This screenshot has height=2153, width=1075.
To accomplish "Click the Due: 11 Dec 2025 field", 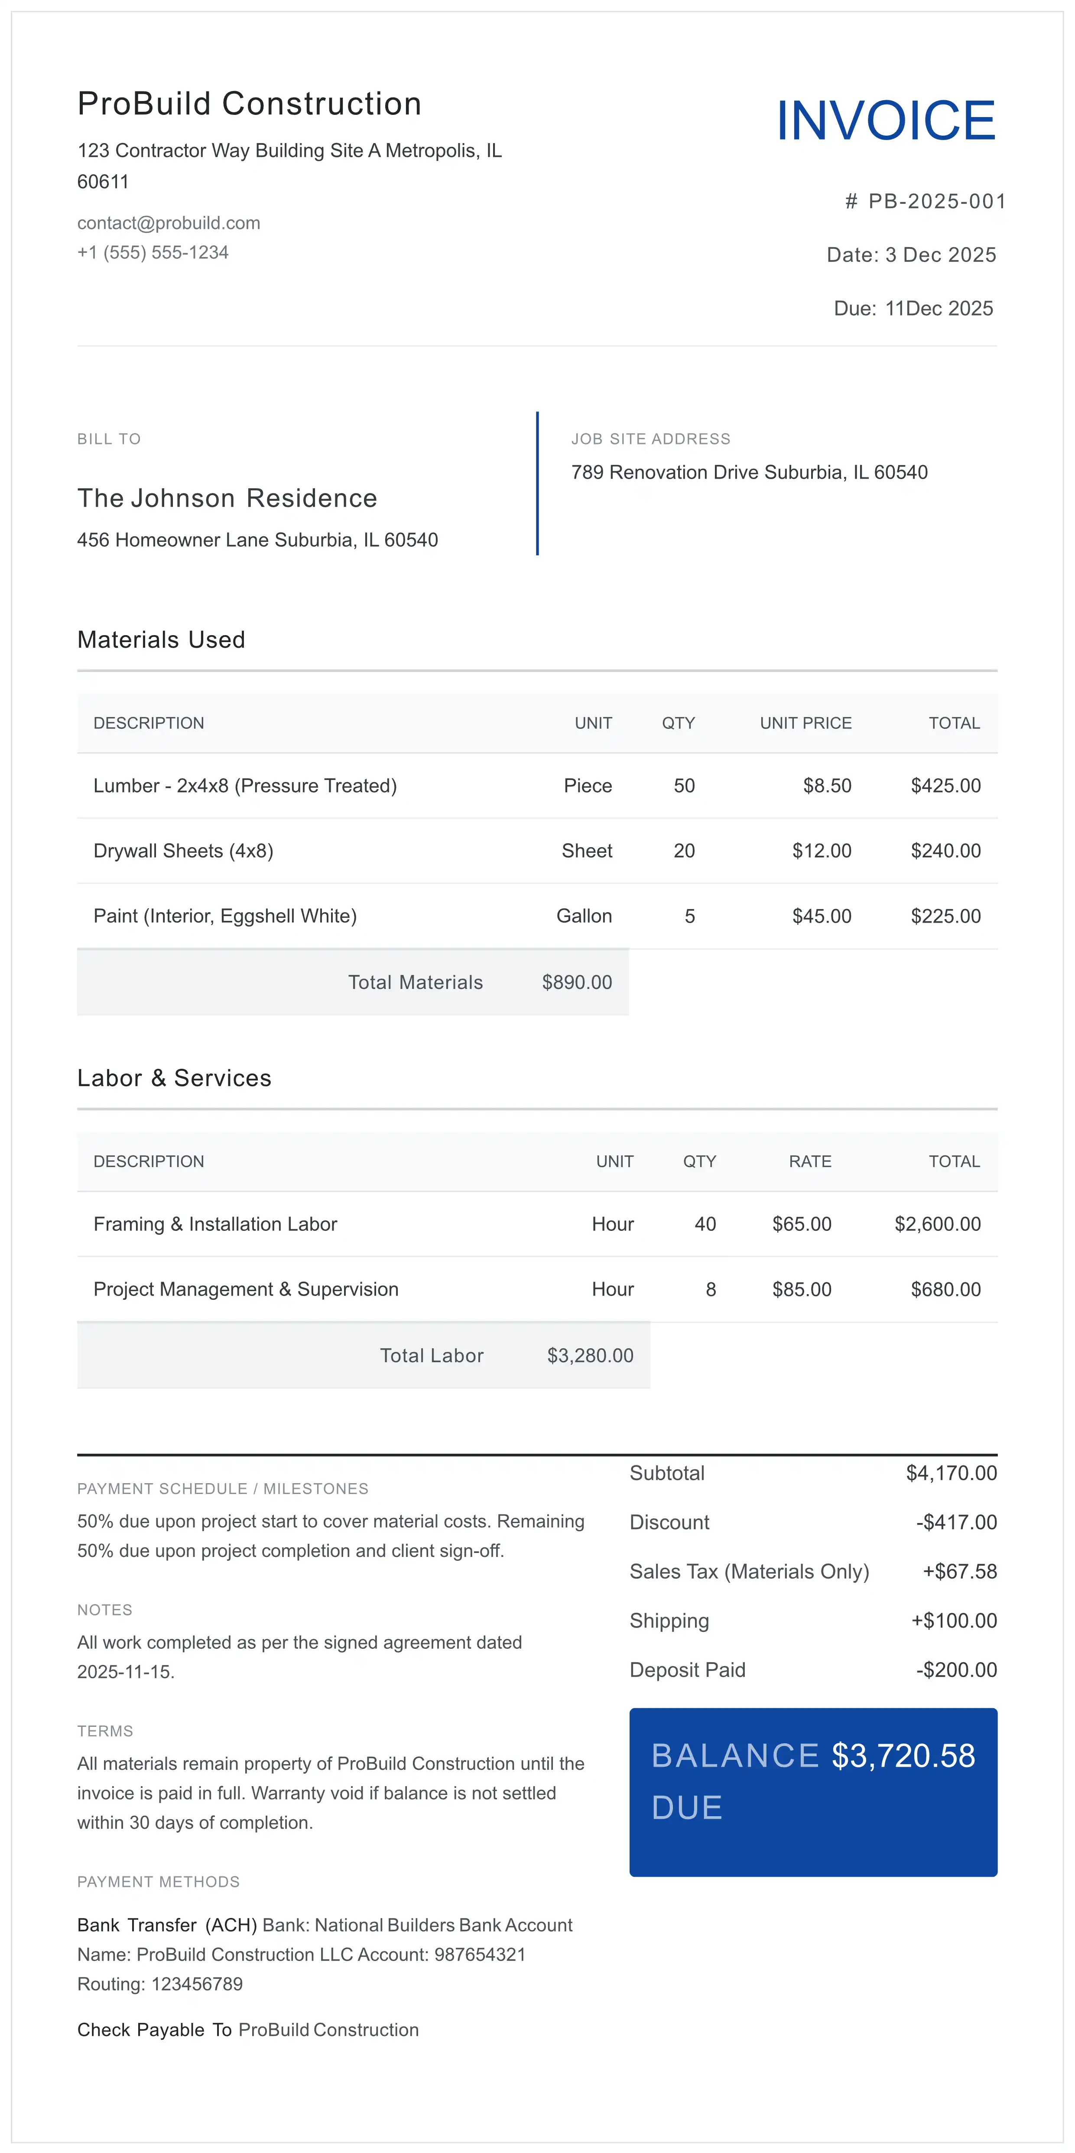I will point(912,308).
